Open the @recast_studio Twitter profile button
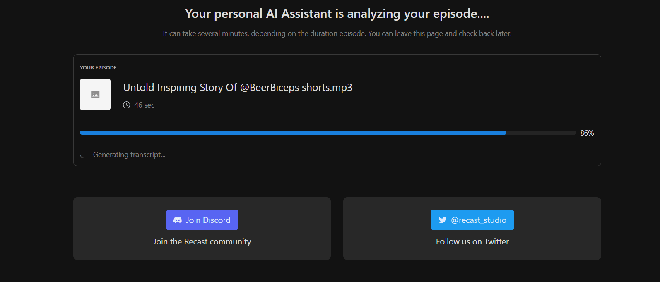This screenshot has height=282, width=660. pyautogui.click(x=472, y=220)
